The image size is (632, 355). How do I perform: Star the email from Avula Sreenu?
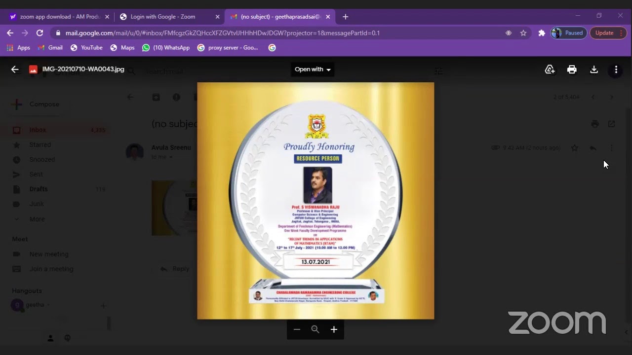575,148
